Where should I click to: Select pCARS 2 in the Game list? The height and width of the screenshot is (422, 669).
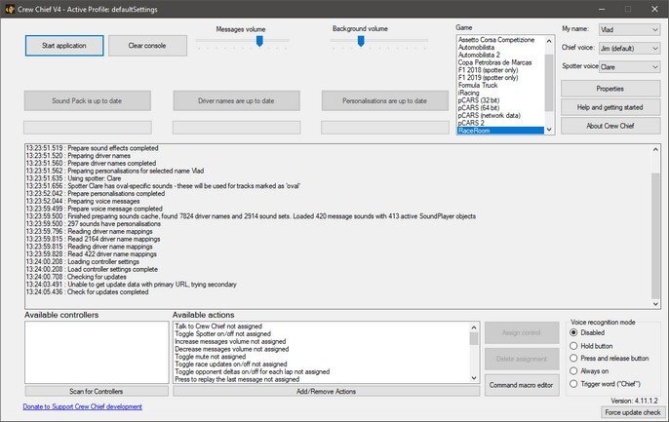click(476, 121)
